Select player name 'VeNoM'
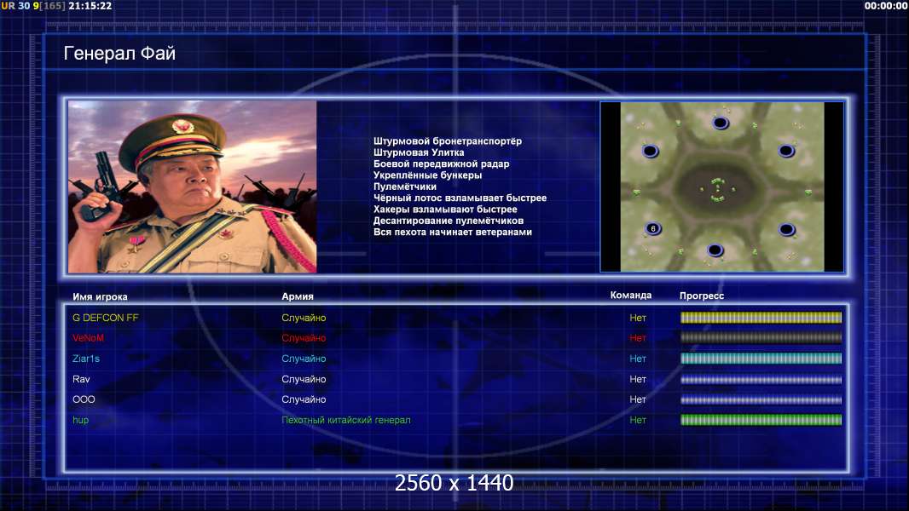 coord(88,338)
